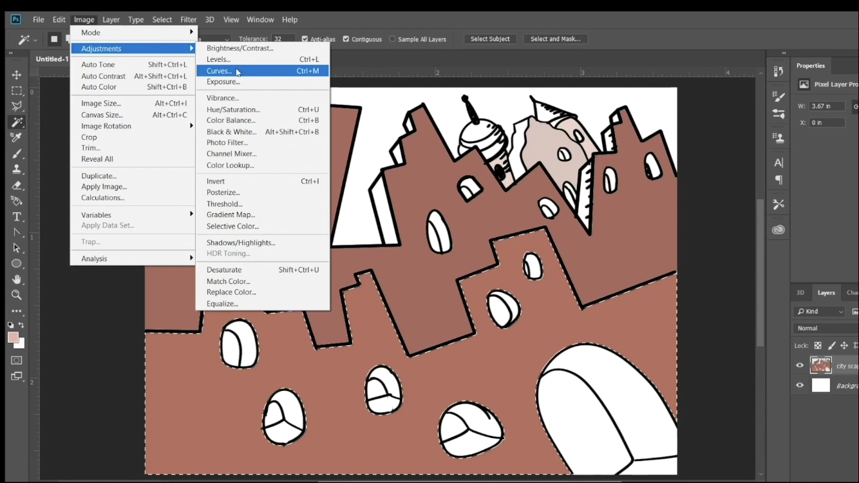This screenshot has height=483, width=859.
Task: Open Select and Mask
Action: (x=555, y=39)
